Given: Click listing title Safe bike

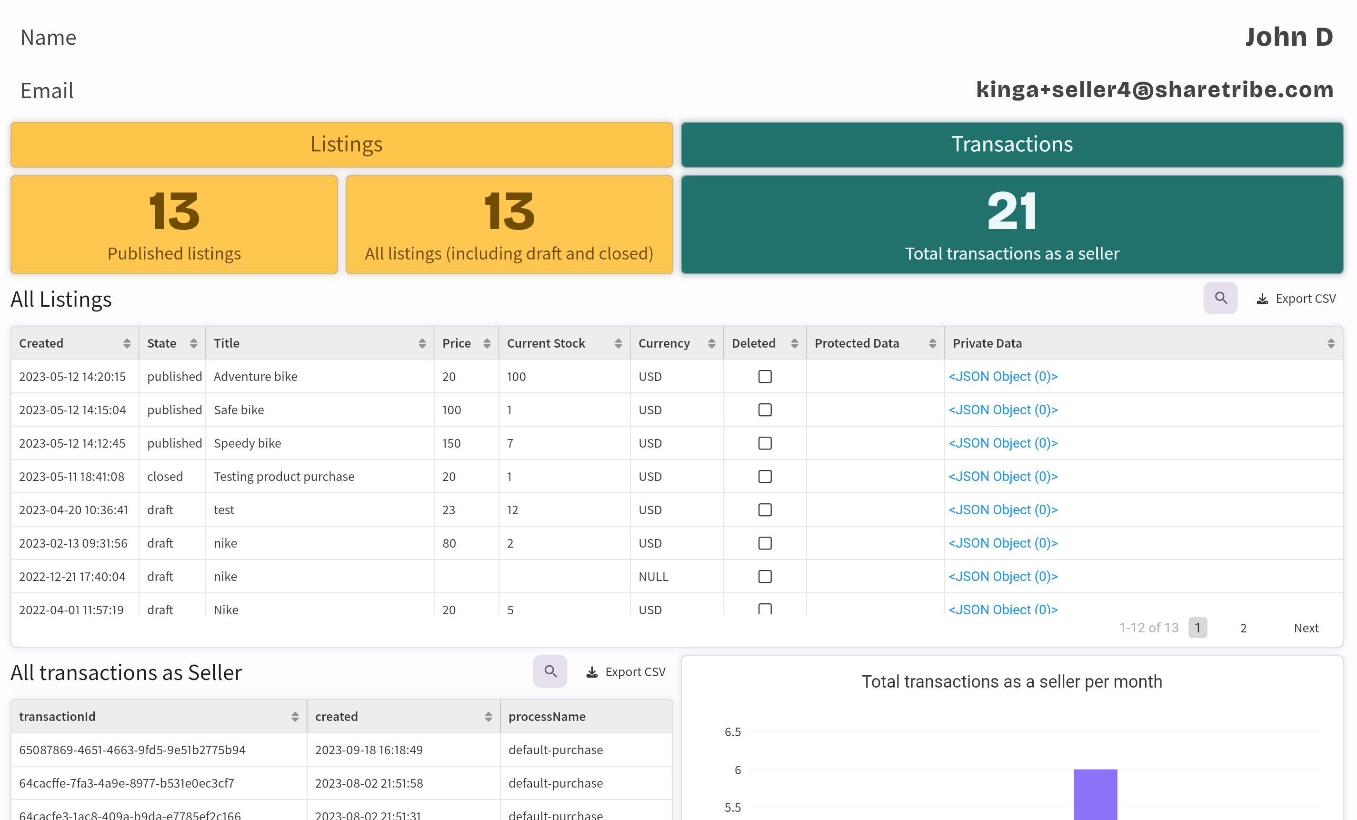Looking at the screenshot, I should (x=239, y=410).
